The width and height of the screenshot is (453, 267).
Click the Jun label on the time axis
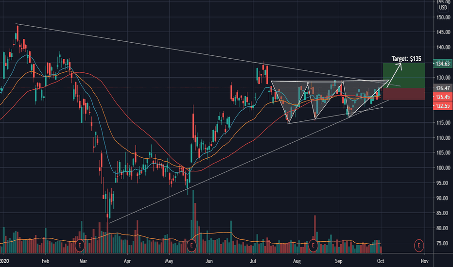click(209, 261)
